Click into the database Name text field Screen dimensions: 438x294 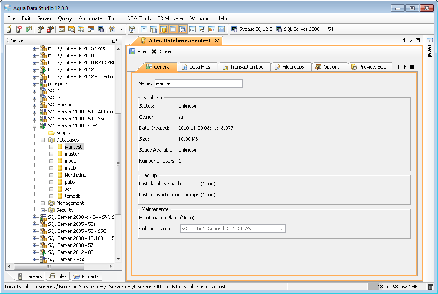pos(198,83)
